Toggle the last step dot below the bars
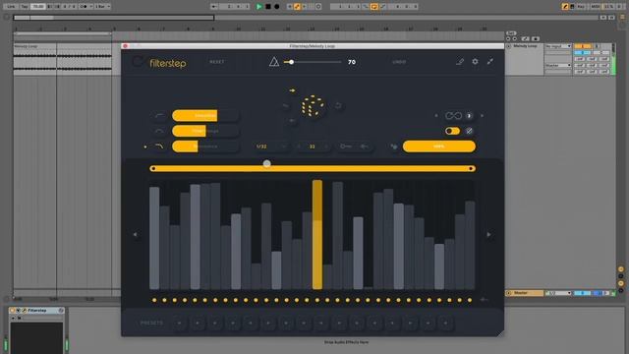This screenshot has height=354, width=629. [470, 300]
